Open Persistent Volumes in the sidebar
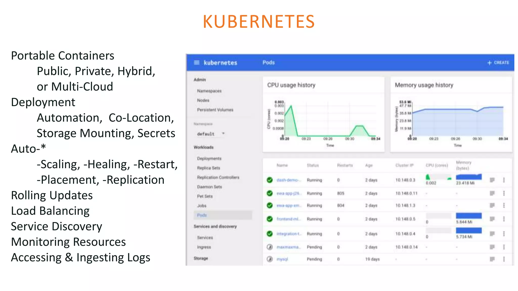Viewport: 518px width, 291px height. pyautogui.click(x=215, y=110)
